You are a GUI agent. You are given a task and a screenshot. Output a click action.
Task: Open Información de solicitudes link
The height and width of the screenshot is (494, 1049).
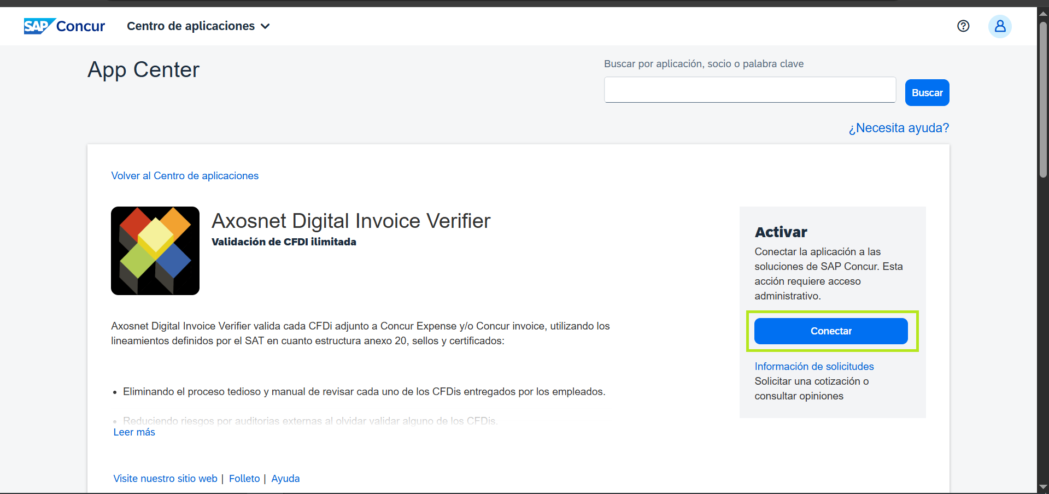(x=814, y=367)
